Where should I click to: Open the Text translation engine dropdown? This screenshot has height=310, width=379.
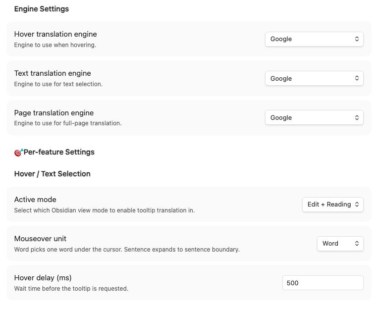(314, 78)
